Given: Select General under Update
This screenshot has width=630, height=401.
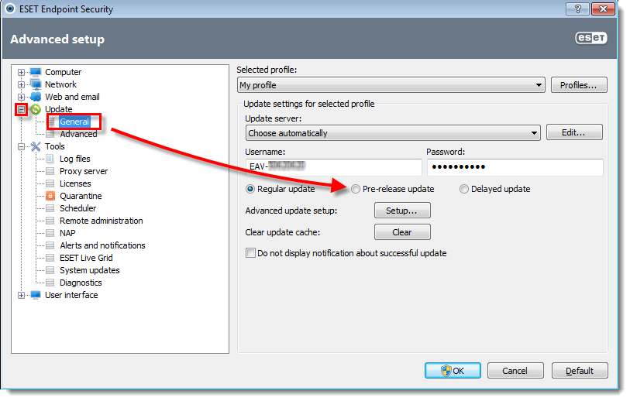Looking at the screenshot, I should tap(74, 122).
